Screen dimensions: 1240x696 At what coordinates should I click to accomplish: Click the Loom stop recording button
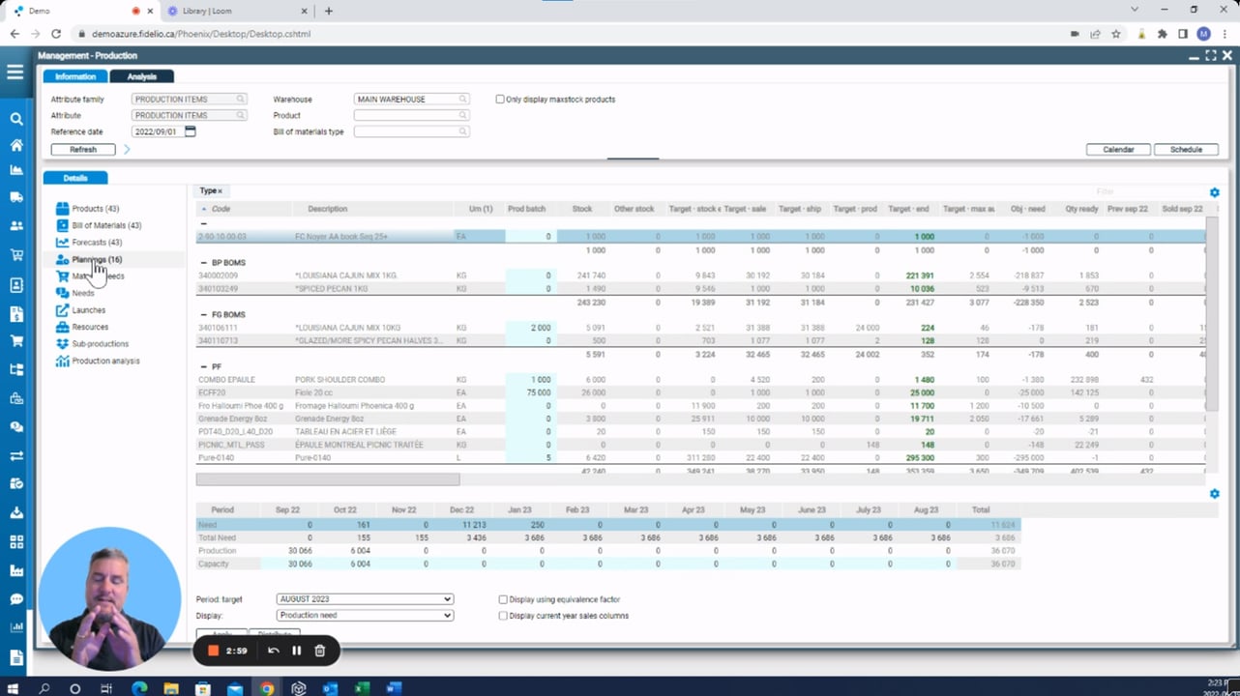[214, 651]
